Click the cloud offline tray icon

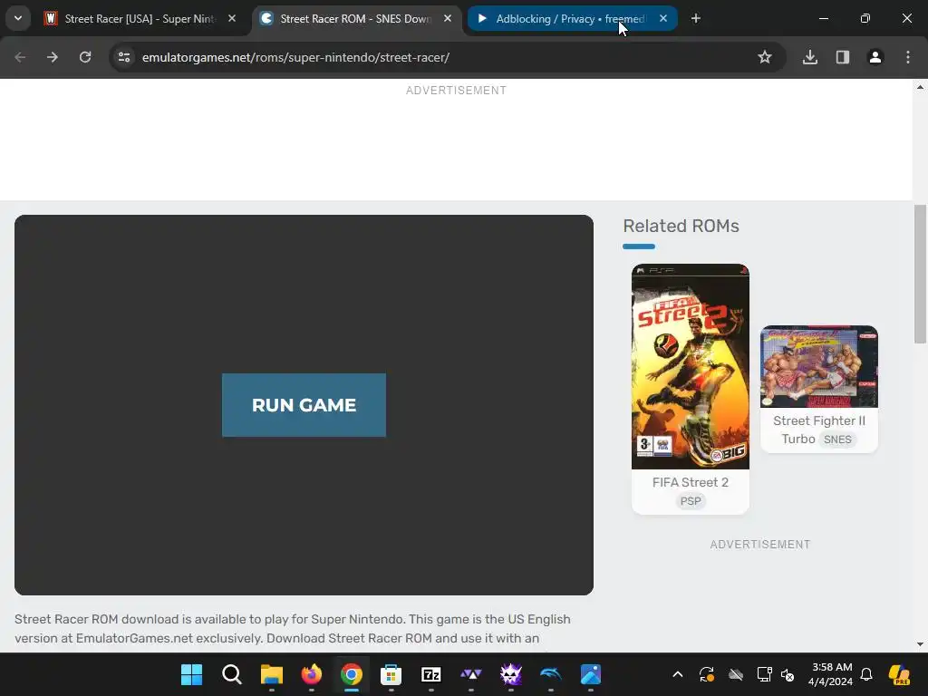[736, 674]
